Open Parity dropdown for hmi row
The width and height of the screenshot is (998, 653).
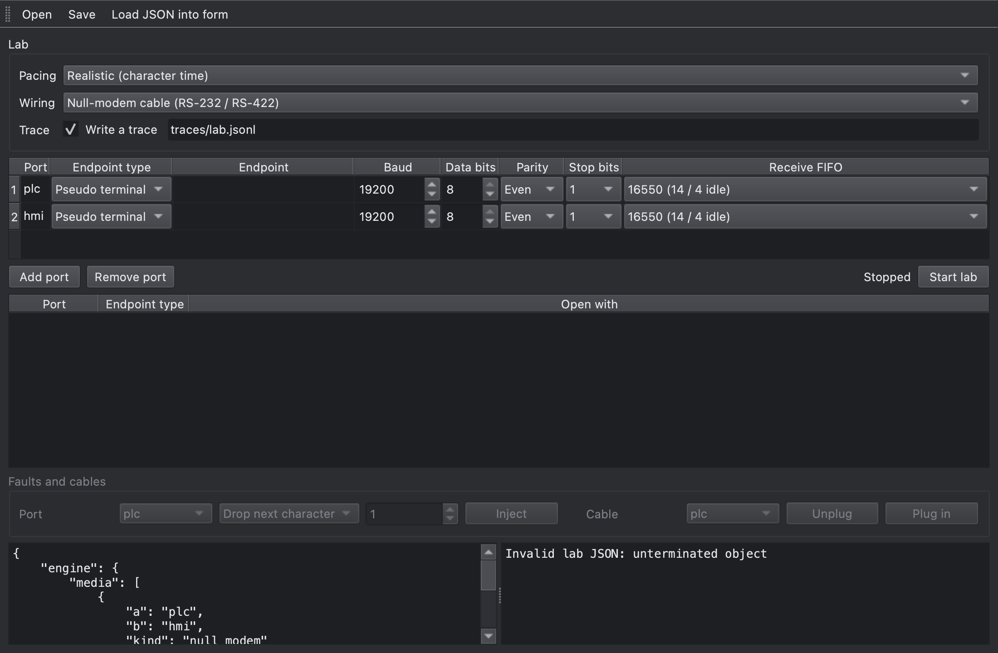(x=531, y=217)
